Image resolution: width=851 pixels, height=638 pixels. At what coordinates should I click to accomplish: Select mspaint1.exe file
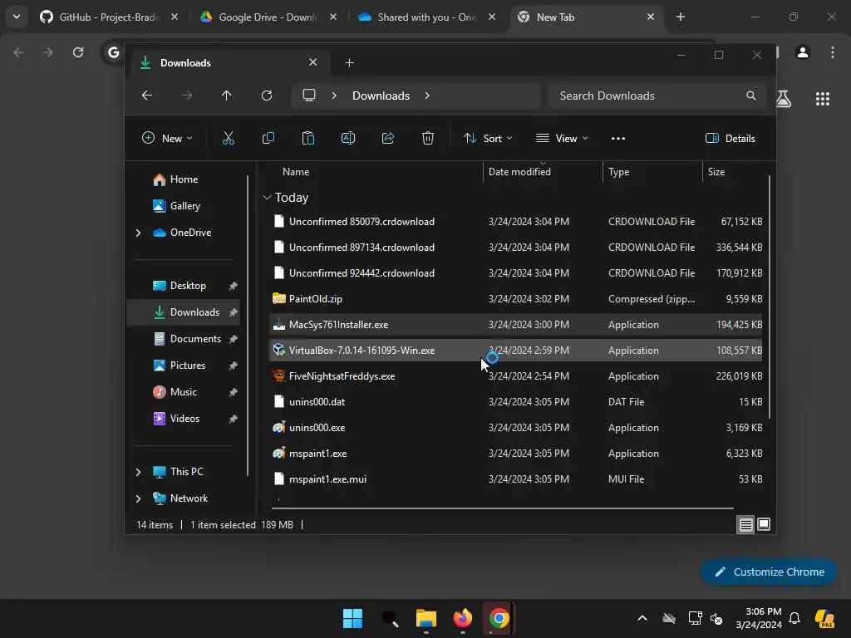(x=515, y=454)
